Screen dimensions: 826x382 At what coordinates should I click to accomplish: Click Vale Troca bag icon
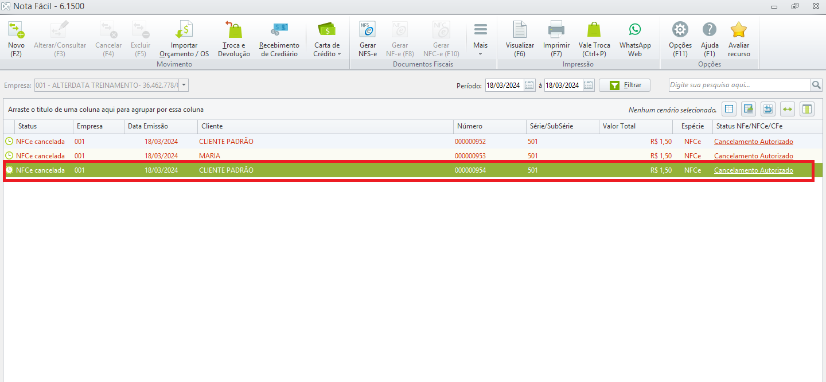point(594,29)
